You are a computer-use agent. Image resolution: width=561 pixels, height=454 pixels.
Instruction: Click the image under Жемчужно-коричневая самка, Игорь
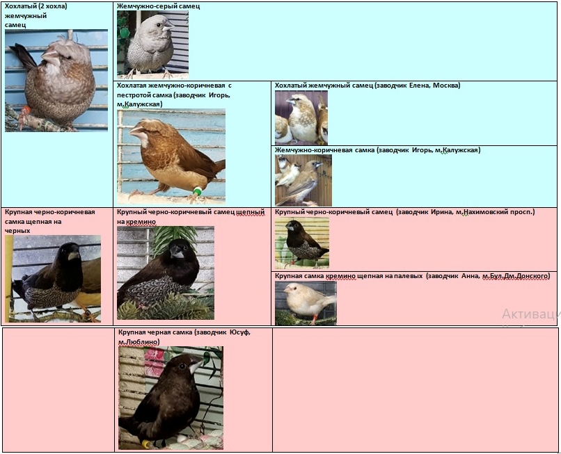[x=303, y=180]
